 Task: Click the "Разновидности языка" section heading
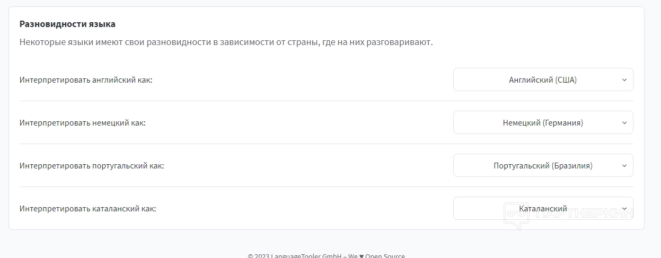click(67, 24)
